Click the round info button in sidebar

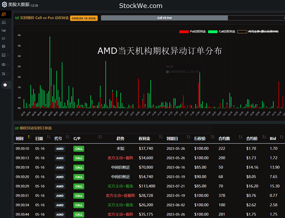[x=5, y=85]
